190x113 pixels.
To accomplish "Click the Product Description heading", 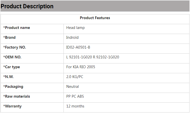I will click(27, 6).
